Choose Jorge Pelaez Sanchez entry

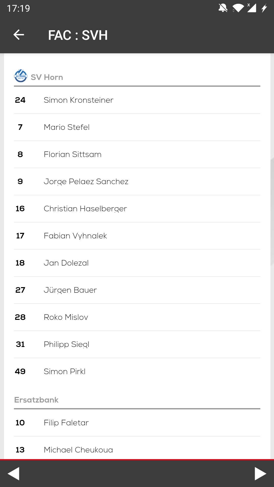(x=137, y=182)
